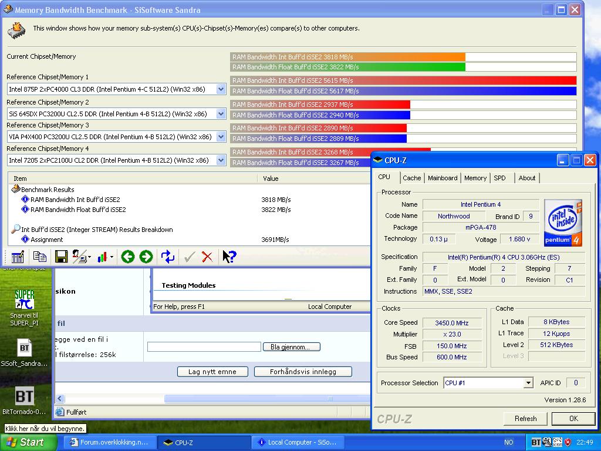Switch to the Memory tab in CPU-Z
The width and height of the screenshot is (601, 451).
coord(475,178)
